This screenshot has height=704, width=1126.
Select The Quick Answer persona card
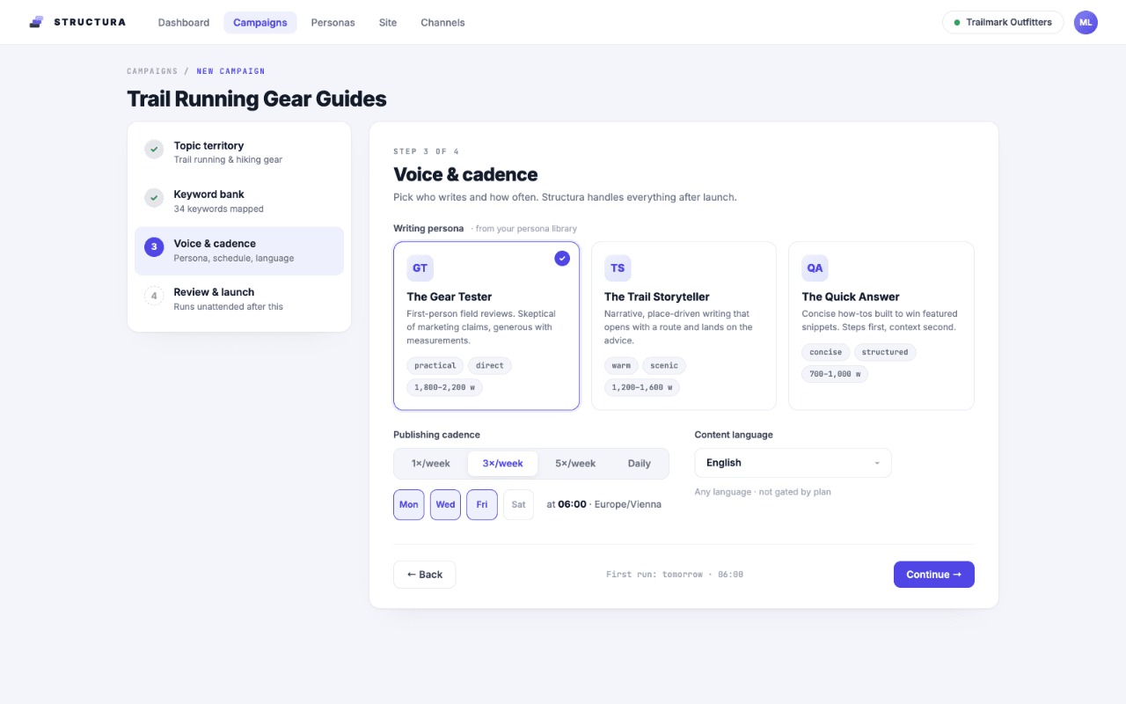tap(881, 326)
